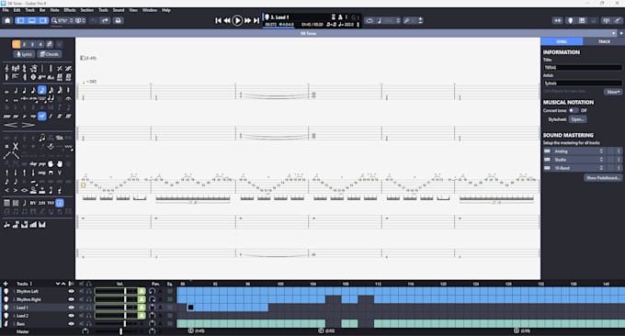Jump to last bar with skip-to-end button
Image resolution: width=625 pixels, height=336 pixels.
(x=256, y=20)
